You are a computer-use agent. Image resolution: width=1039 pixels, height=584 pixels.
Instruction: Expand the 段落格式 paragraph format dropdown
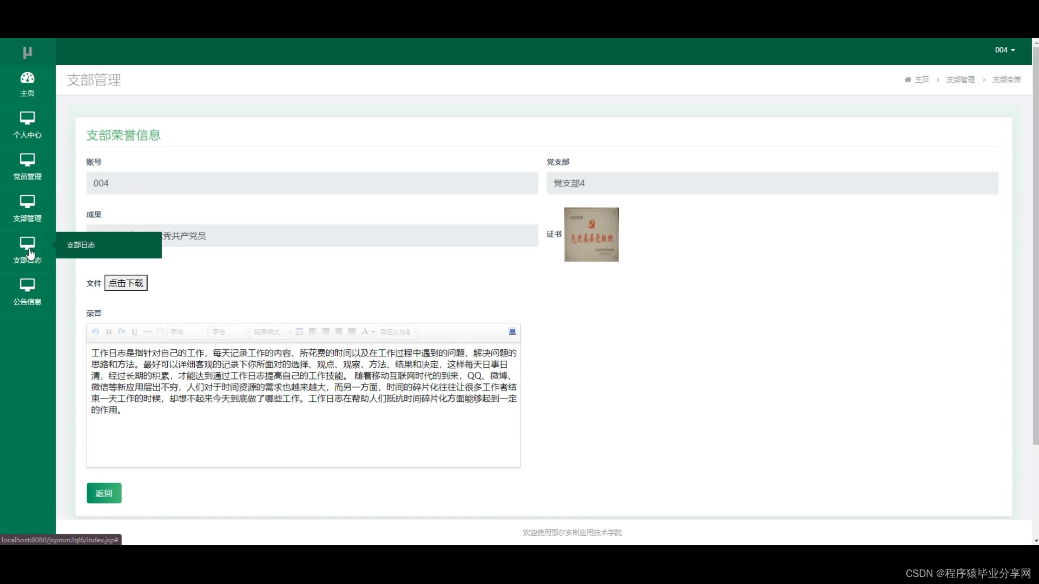pos(272,331)
